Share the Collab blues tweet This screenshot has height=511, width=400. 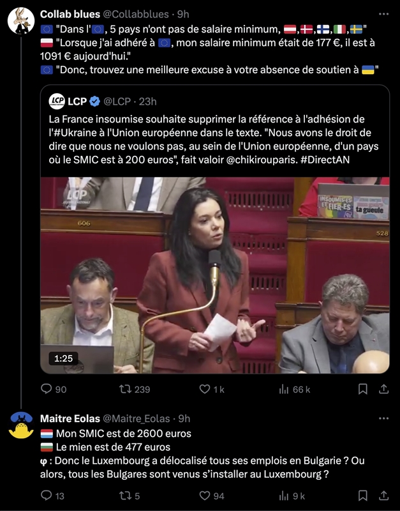(384, 389)
